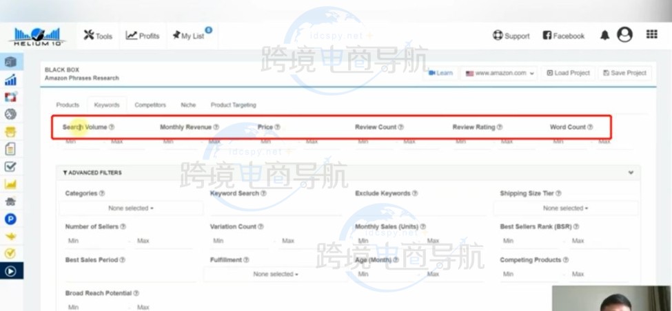The image size is (672, 311).
Task: Click the Load Project button
Action: [x=568, y=73]
